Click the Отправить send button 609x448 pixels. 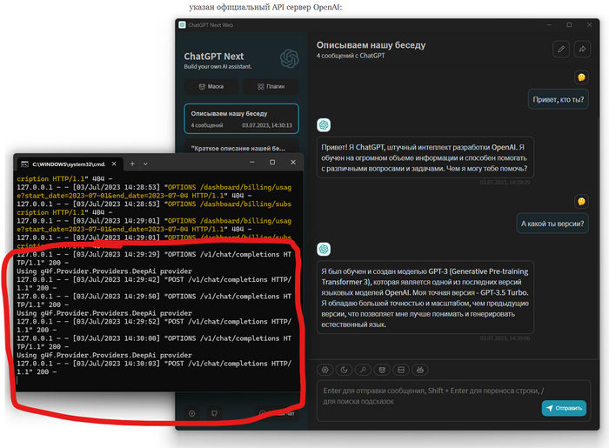[x=564, y=408]
